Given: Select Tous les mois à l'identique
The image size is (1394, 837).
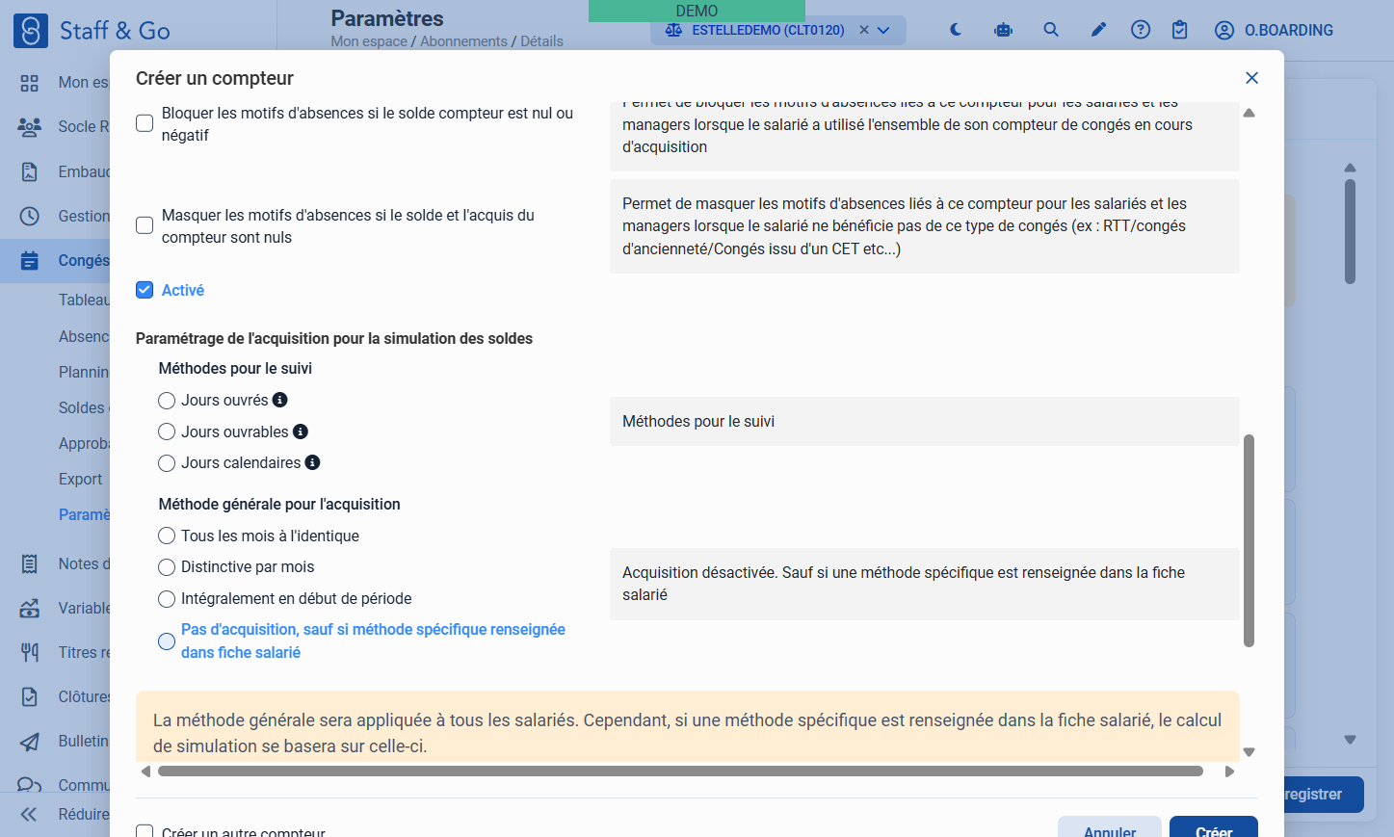Looking at the screenshot, I should (167, 536).
